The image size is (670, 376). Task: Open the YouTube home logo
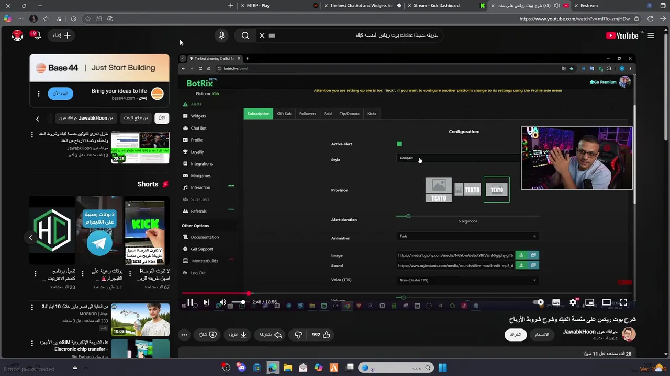click(x=622, y=36)
